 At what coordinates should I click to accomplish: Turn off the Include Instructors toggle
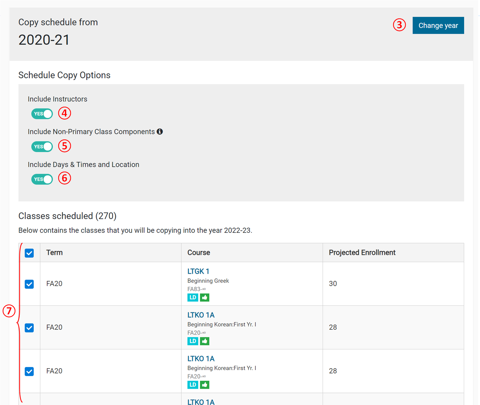pos(42,114)
